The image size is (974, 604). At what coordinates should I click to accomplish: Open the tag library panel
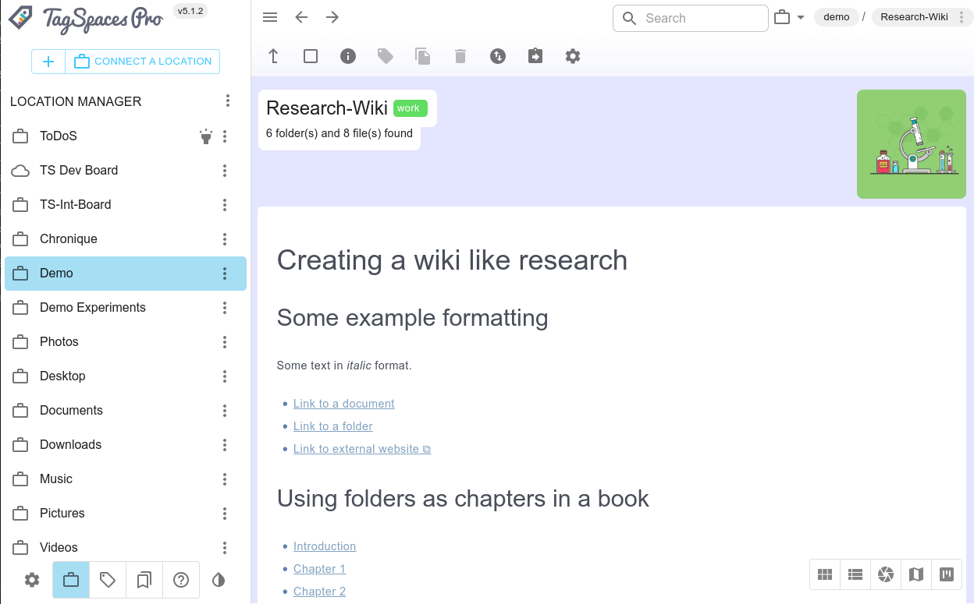108,580
